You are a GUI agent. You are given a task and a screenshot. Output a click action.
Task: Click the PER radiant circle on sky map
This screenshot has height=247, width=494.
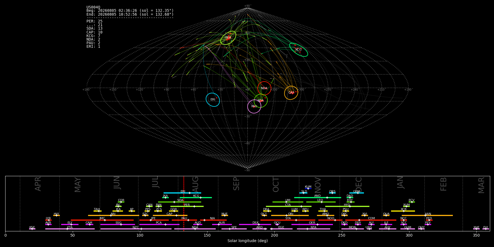click(228, 38)
